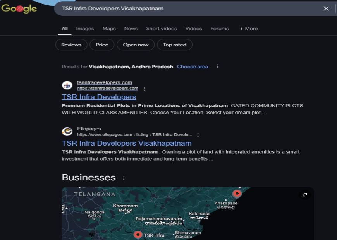Image resolution: width=337 pixels, height=240 pixels.
Task: Switch to the Maps tab
Action: [109, 29]
